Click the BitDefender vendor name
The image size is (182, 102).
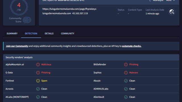[100, 64]
